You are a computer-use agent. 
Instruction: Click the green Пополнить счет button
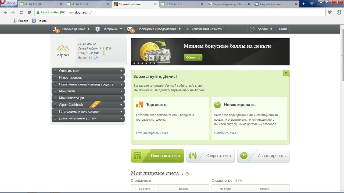[157, 156]
